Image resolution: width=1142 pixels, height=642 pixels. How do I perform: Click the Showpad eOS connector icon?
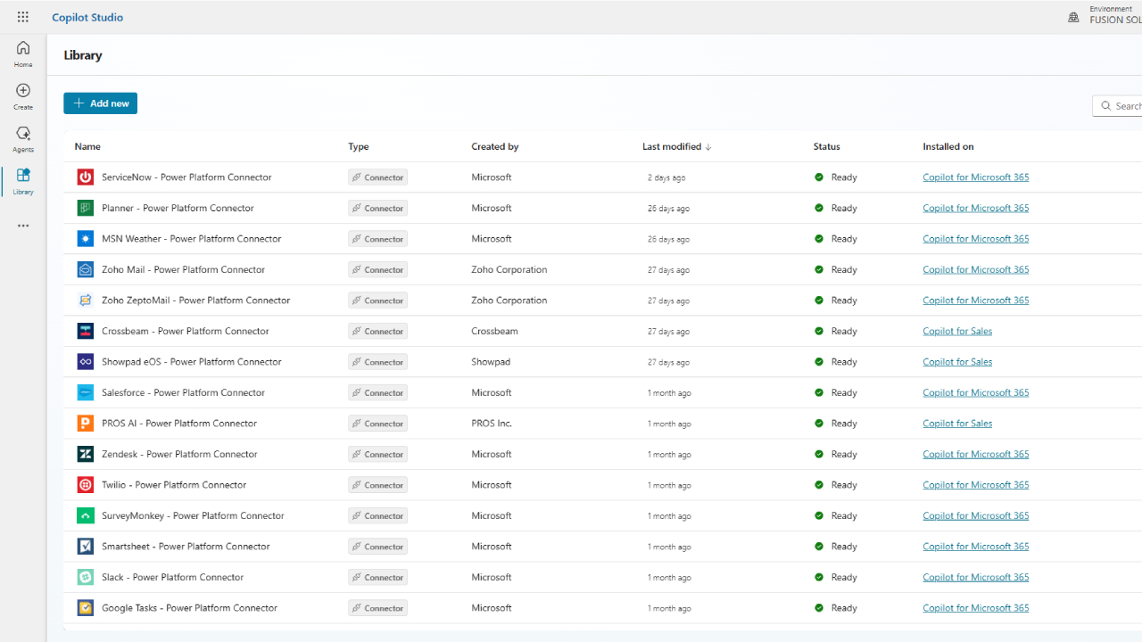coord(85,362)
